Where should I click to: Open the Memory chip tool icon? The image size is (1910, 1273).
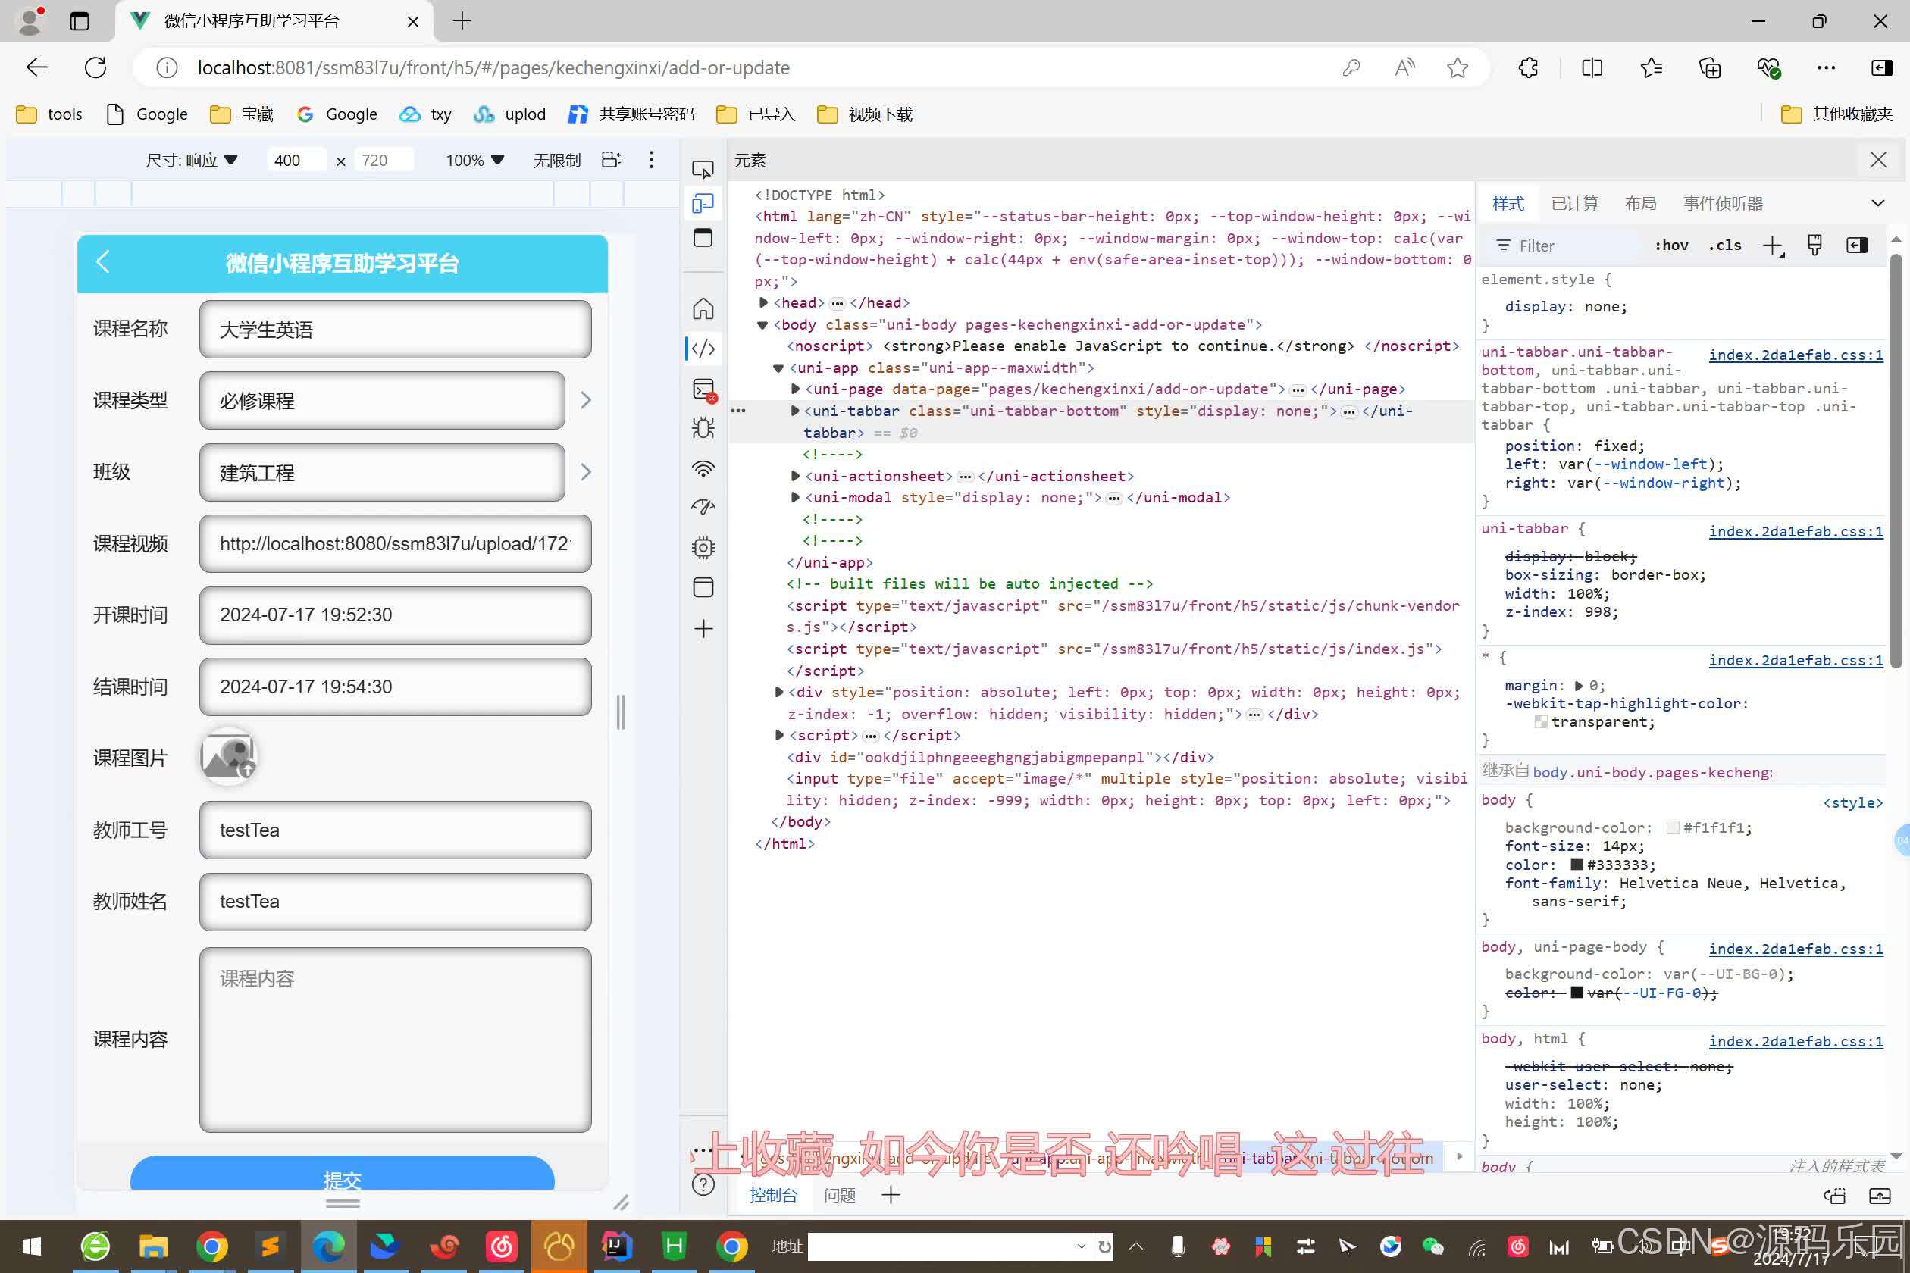click(703, 546)
